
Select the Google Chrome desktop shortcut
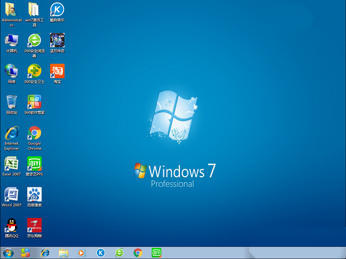(x=34, y=133)
